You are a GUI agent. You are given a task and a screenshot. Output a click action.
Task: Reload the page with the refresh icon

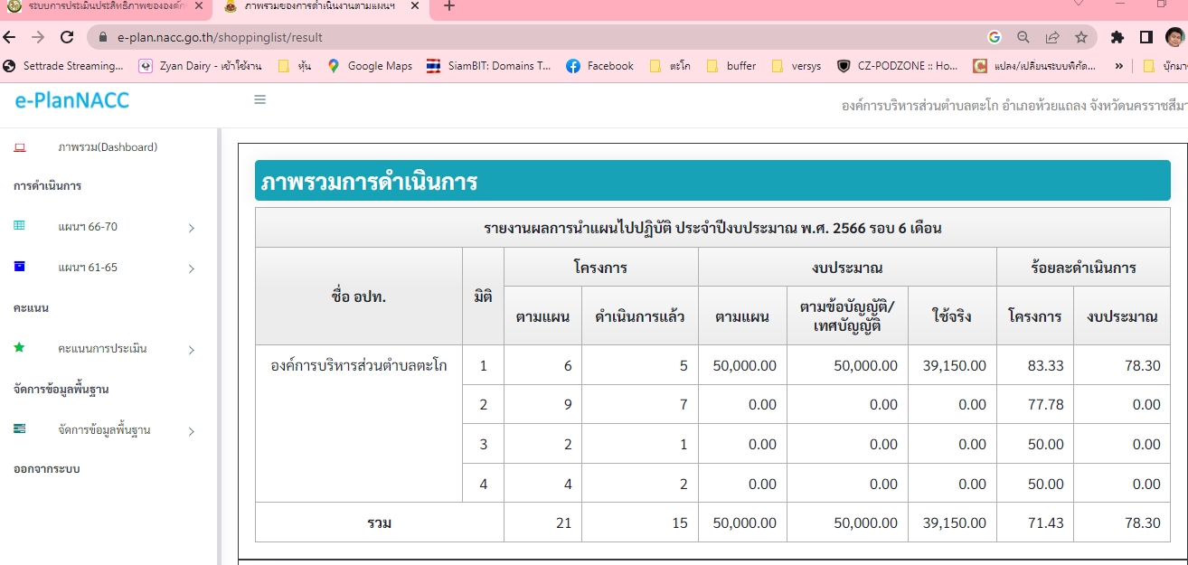[66, 37]
